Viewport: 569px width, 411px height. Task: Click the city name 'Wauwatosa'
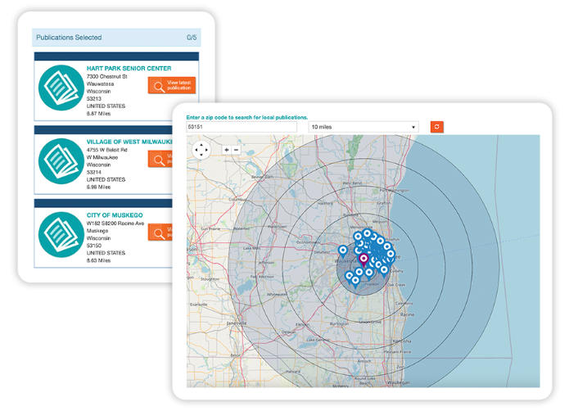pos(100,84)
